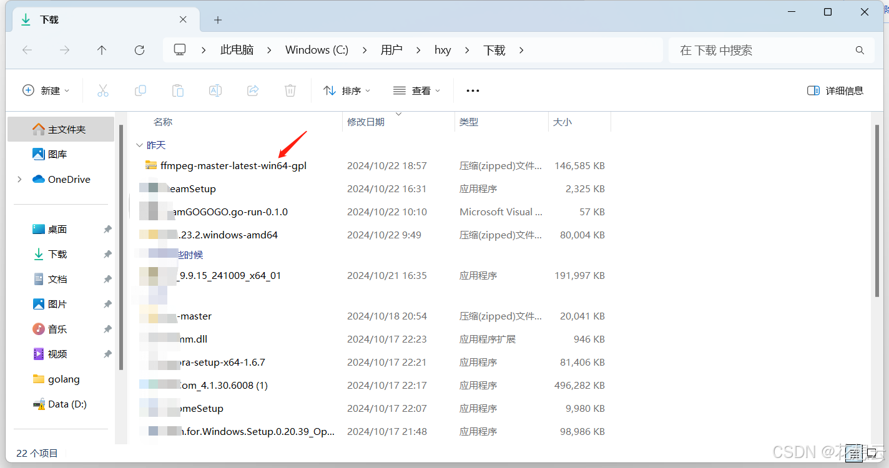The image size is (889, 468).
Task: Click Windows (C:) breadcrumb
Action: pos(317,50)
